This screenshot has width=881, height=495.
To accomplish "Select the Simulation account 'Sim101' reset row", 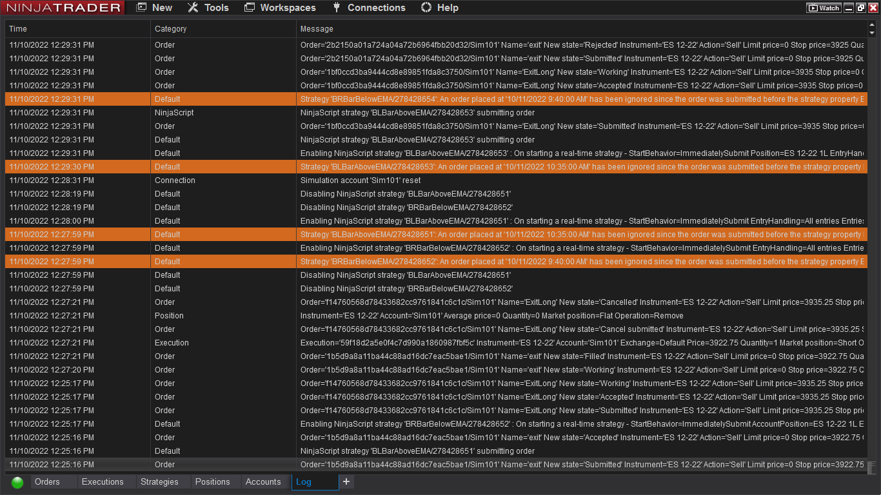I will coord(436,180).
